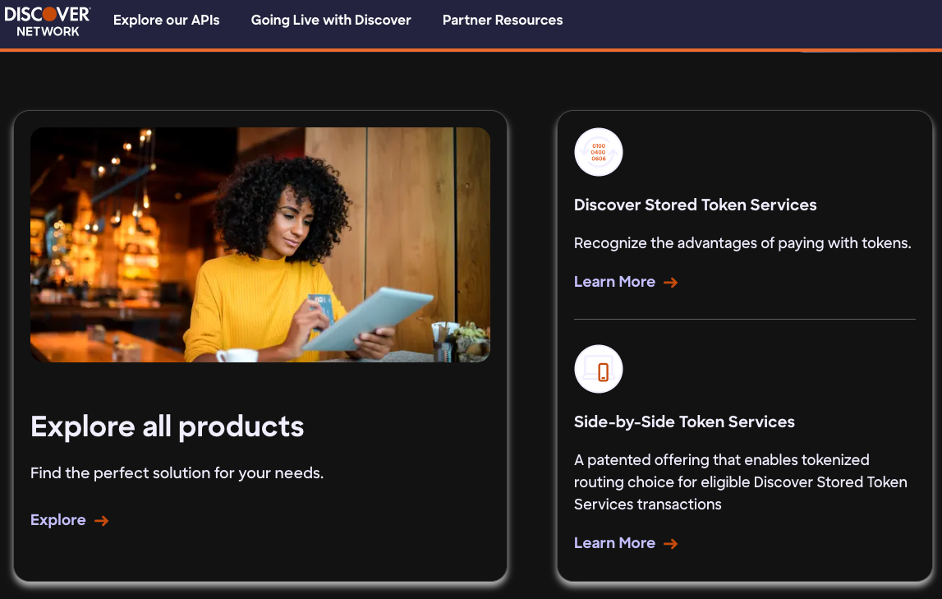Image resolution: width=942 pixels, height=599 pixels.
Task: Click the Side-by-Side Token Services device icon
Action: point(599,369)
